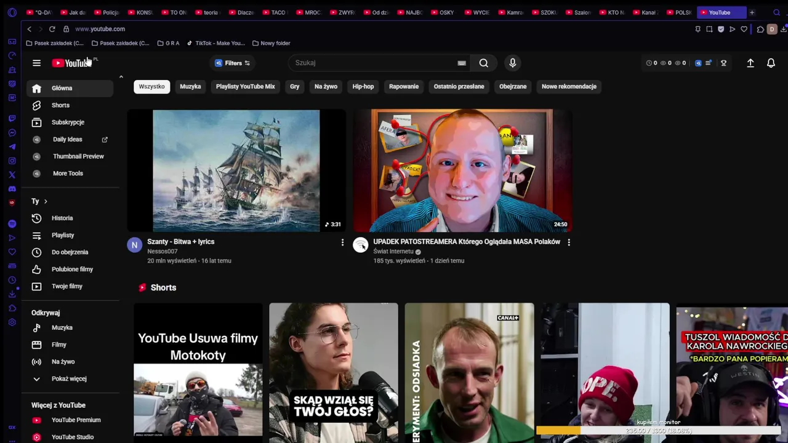Open the YouTube hamburger guide menu
The height and width of the screenshot is (443, 788).
[36, 63]
